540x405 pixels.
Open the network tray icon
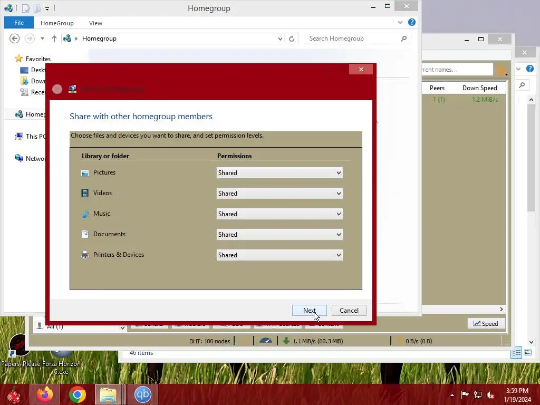478,394
